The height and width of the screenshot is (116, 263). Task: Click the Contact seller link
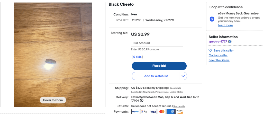click(218, 55)
